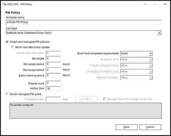
Task: Open the Card type dropdown
Action: tap(159, 33)
